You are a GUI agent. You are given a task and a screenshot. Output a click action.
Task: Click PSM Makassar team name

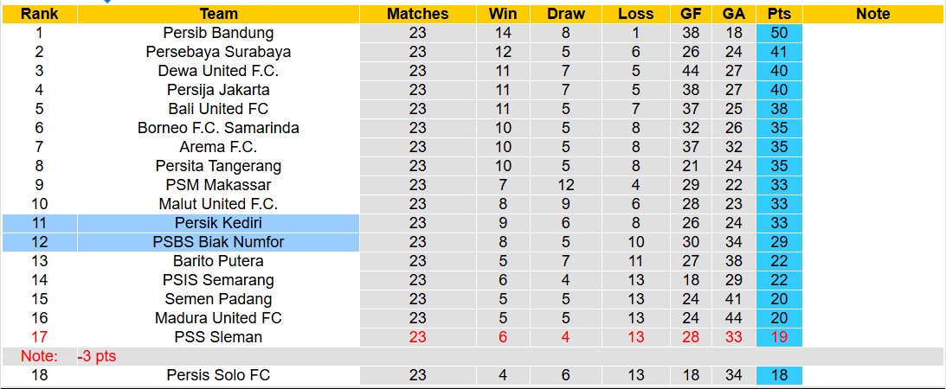coord(218,185)
